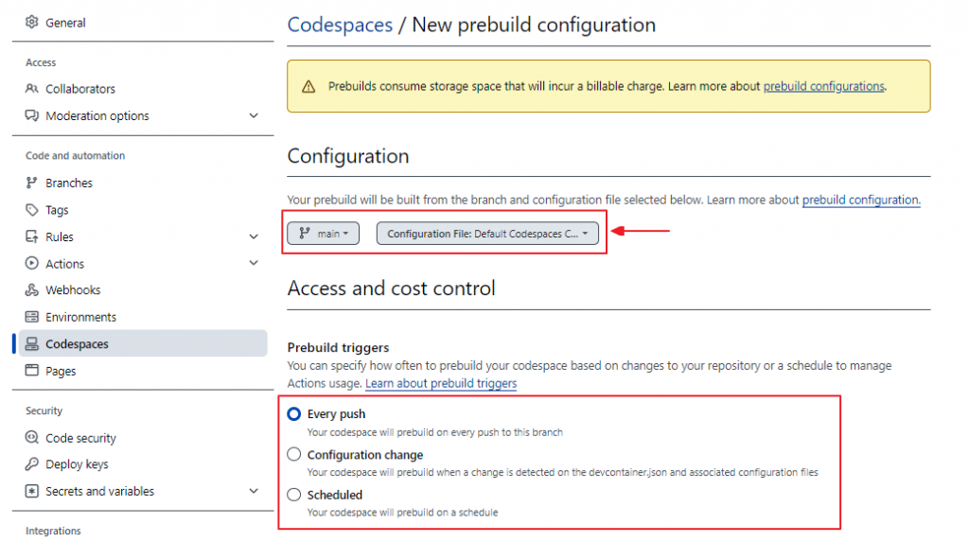The width and height of the screenshot is (969, 542).
Task: Choose the Scheduled prebuild trigger
Action: coord(294,495)
